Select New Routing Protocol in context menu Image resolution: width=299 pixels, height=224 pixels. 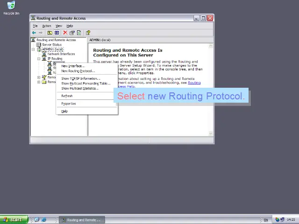[x=78, y=71]
